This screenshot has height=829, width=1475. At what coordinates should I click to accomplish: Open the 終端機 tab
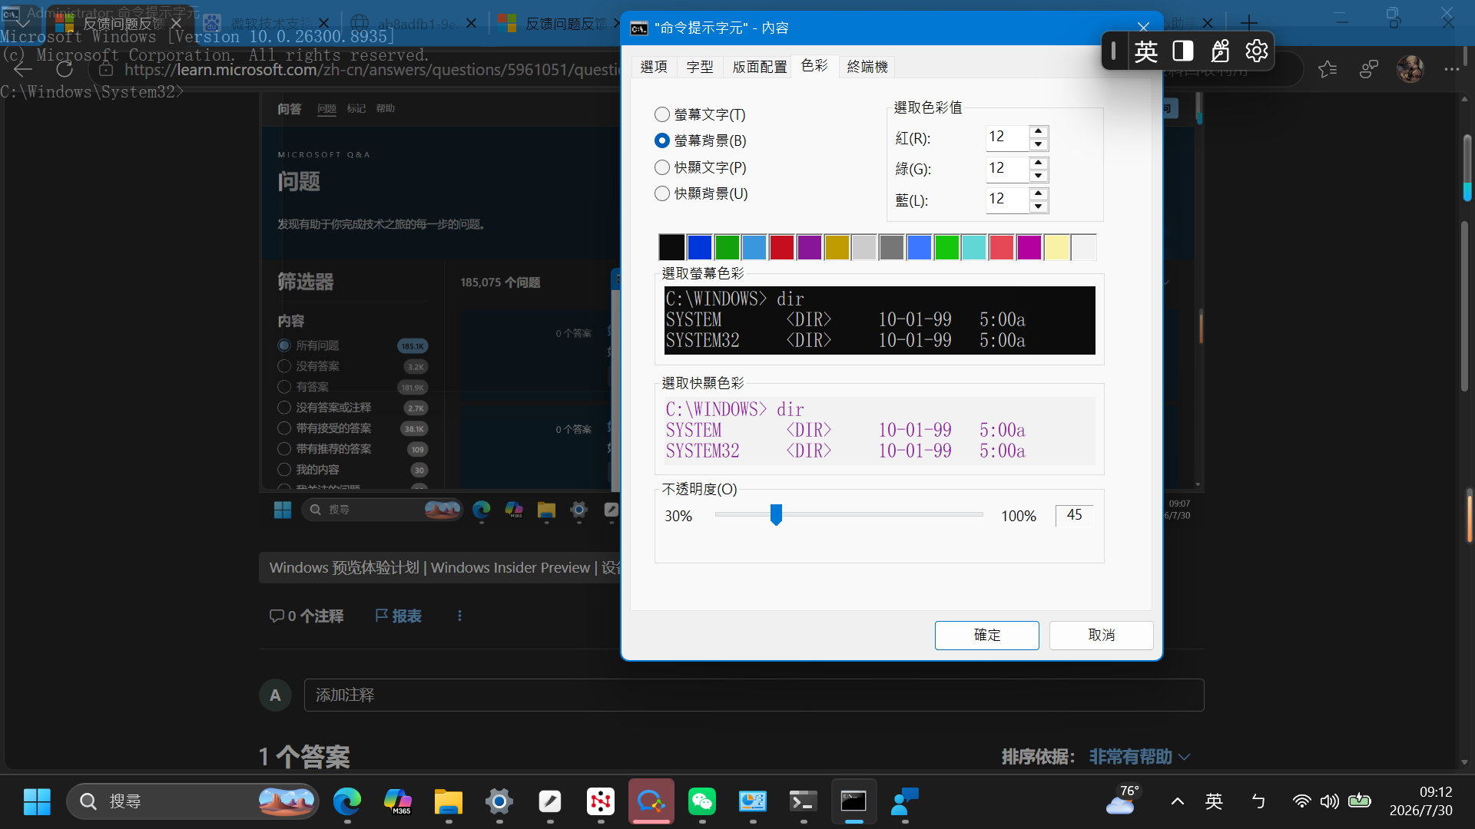coord(867,67)
